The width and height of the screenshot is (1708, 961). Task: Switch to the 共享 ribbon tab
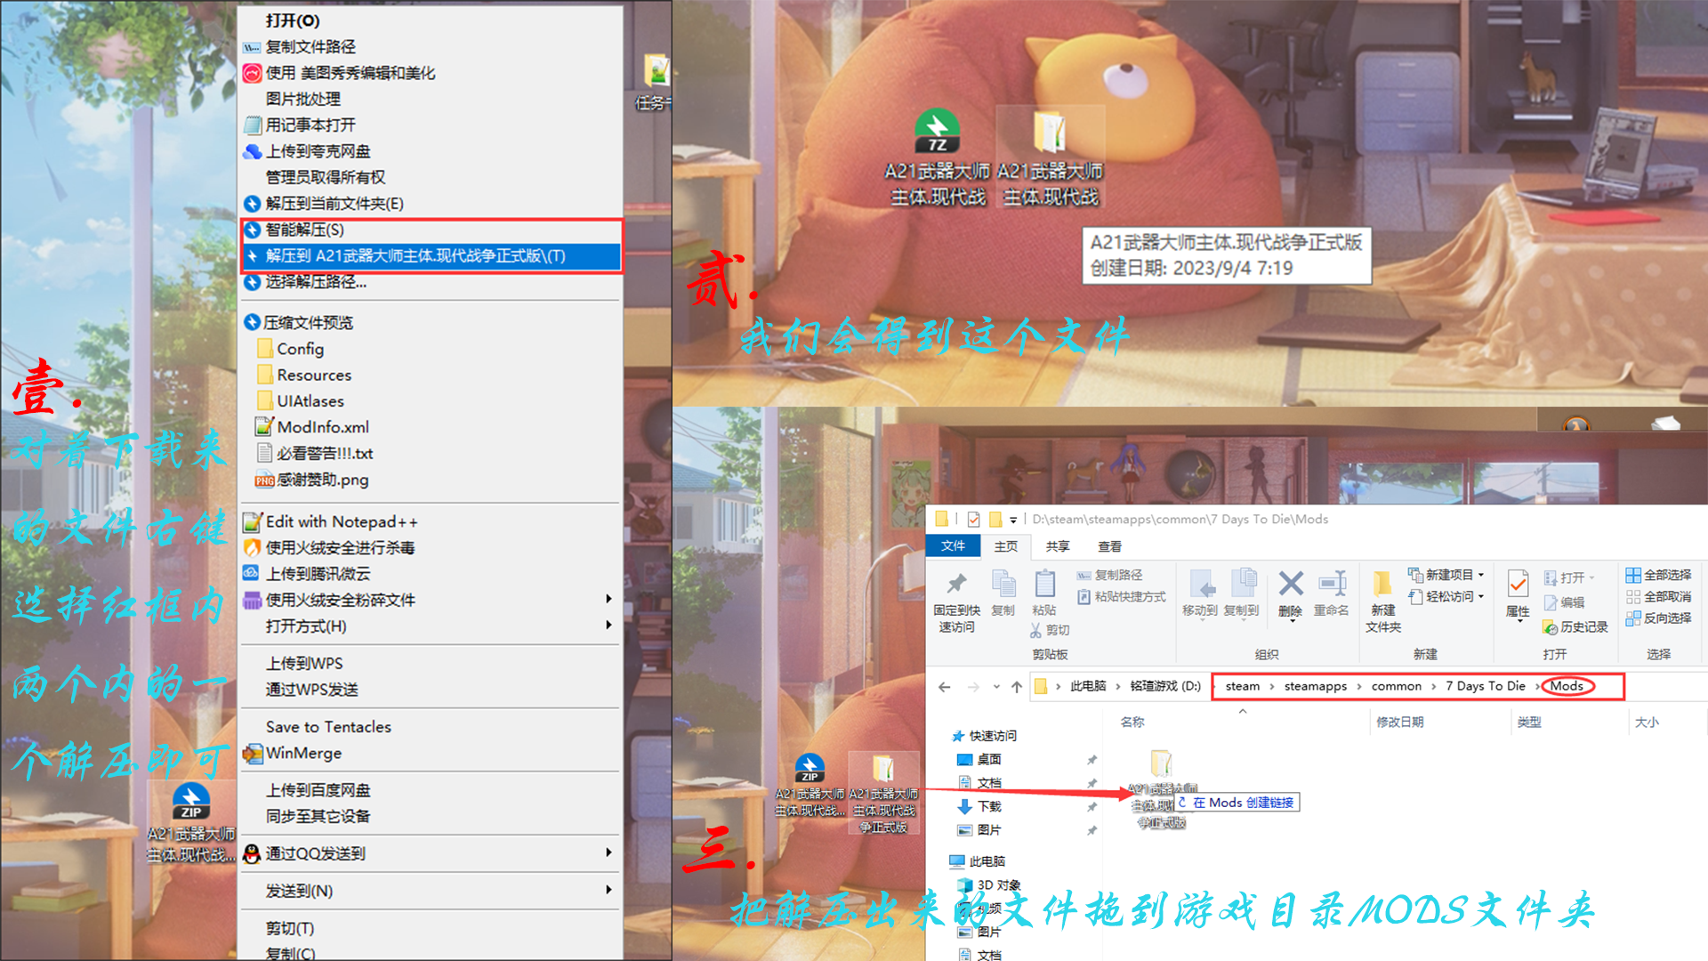pos(1058,546)
